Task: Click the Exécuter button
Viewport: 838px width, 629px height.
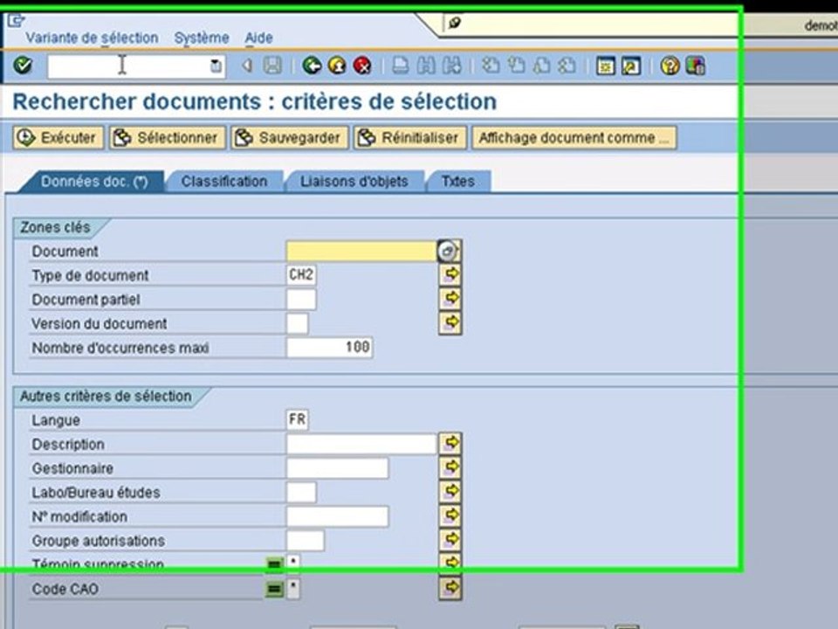Action: coord(58,138)
